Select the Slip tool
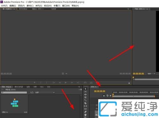The image size is (159, 118). (85, 106)
